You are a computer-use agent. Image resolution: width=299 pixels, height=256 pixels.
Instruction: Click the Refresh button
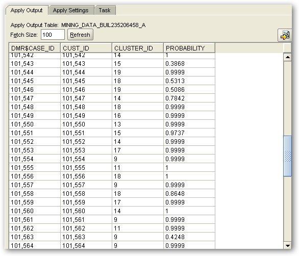click(x=80, y=35)
